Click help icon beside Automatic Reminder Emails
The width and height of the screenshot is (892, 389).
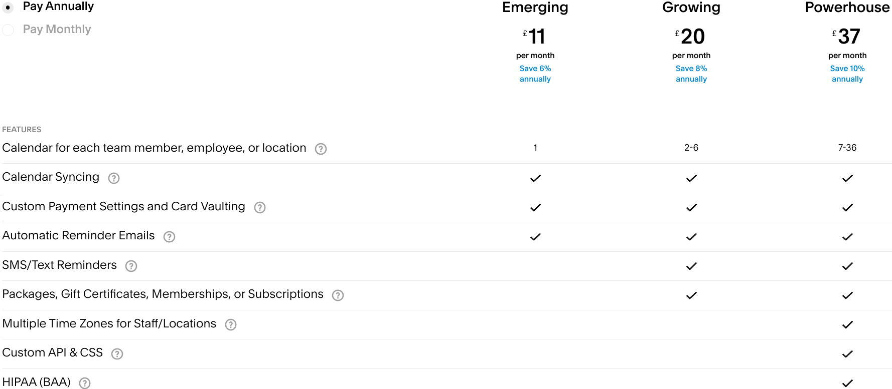(x=170, y=237)
